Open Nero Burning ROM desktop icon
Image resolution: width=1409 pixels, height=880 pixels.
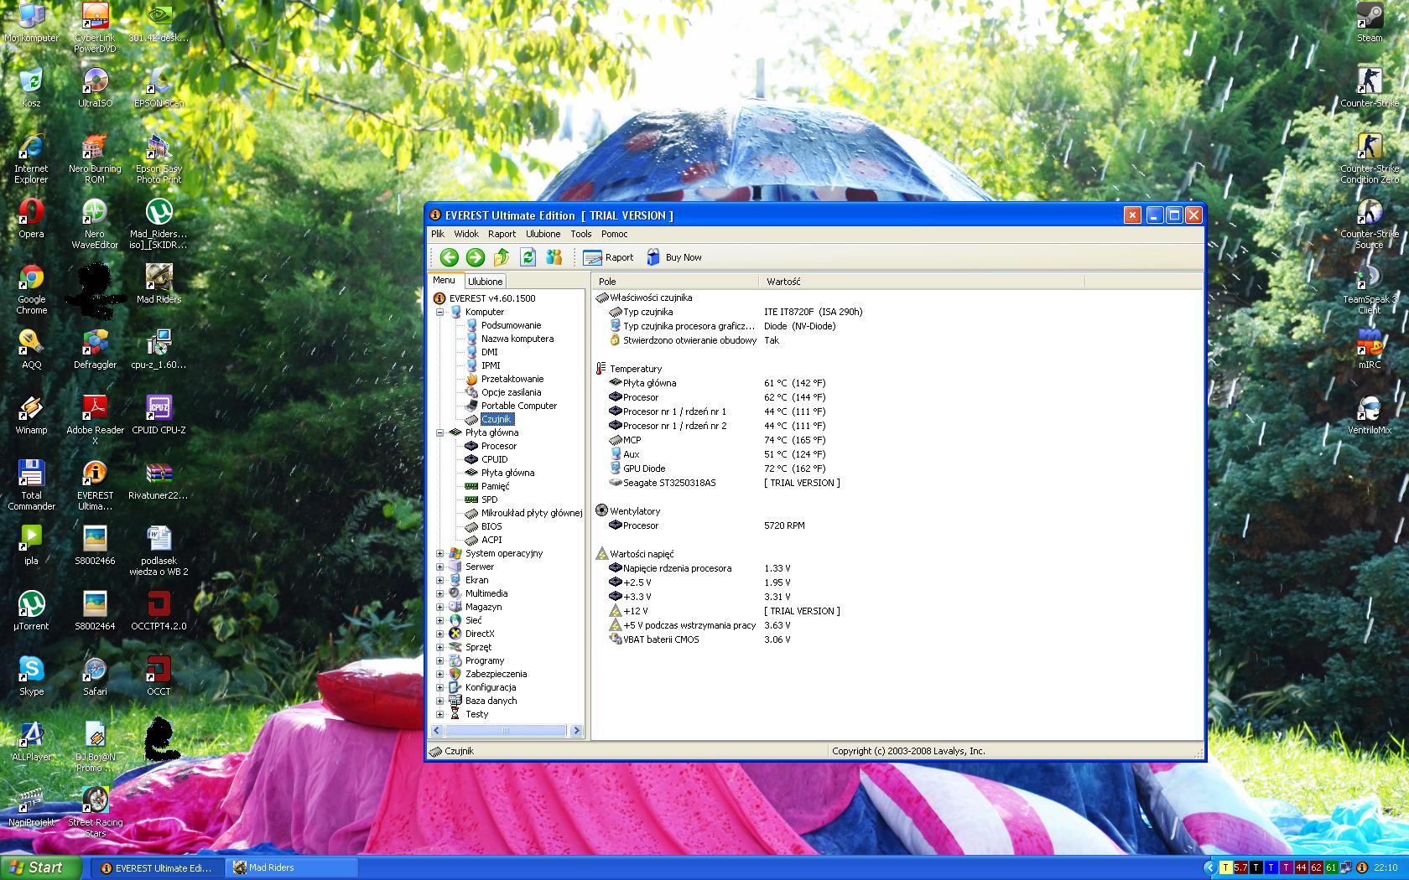95,158
